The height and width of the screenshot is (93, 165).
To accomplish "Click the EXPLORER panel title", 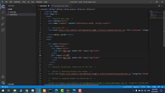I will click(x=11, y=6).
